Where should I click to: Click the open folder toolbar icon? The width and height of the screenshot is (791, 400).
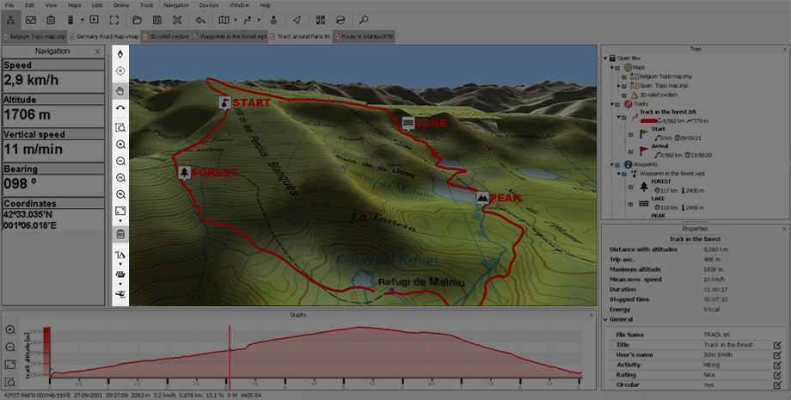[x=136, y=19]
